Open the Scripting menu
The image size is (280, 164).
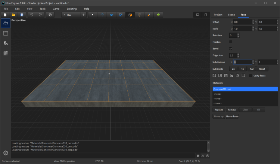tap(71, 9)
